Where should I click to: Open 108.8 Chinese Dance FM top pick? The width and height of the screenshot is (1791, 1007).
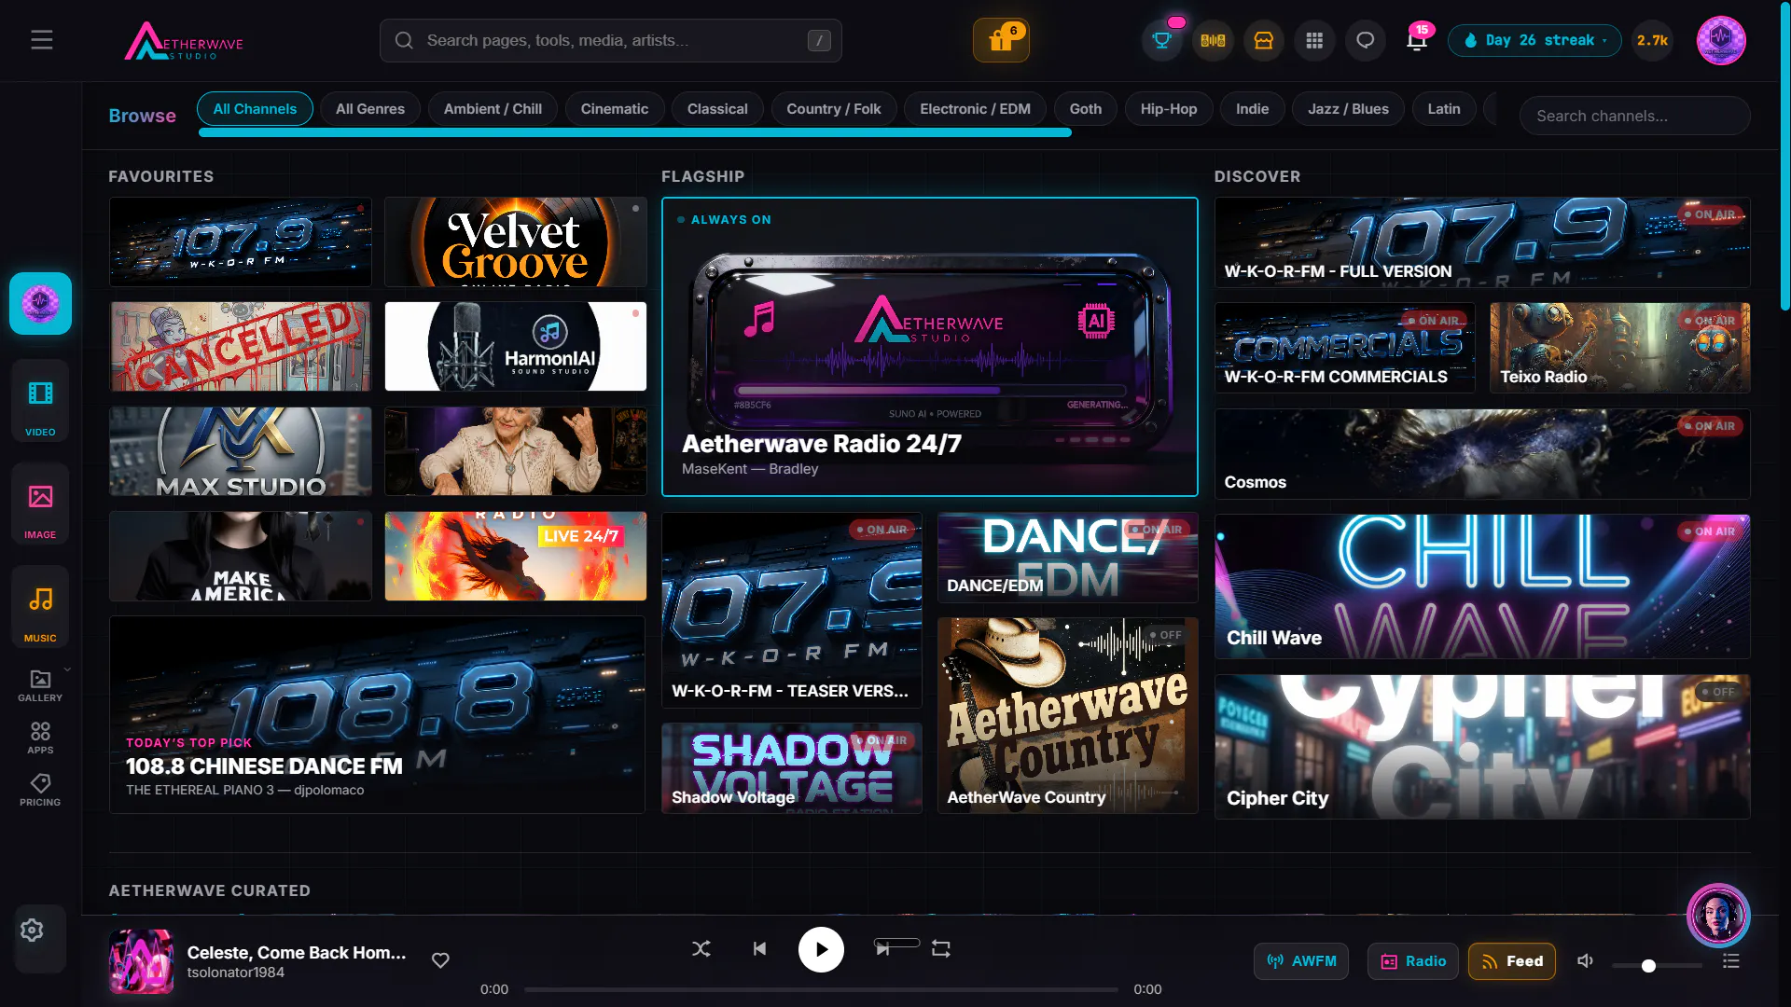pyautogui.click(x=377, y=714)
